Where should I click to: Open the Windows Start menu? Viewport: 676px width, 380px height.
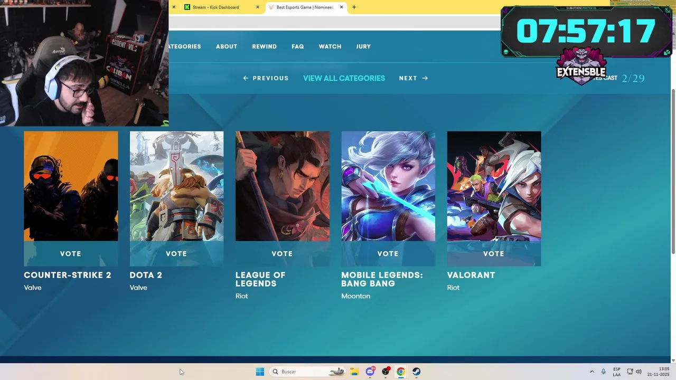pyautogui.click(x=260, y=372)
